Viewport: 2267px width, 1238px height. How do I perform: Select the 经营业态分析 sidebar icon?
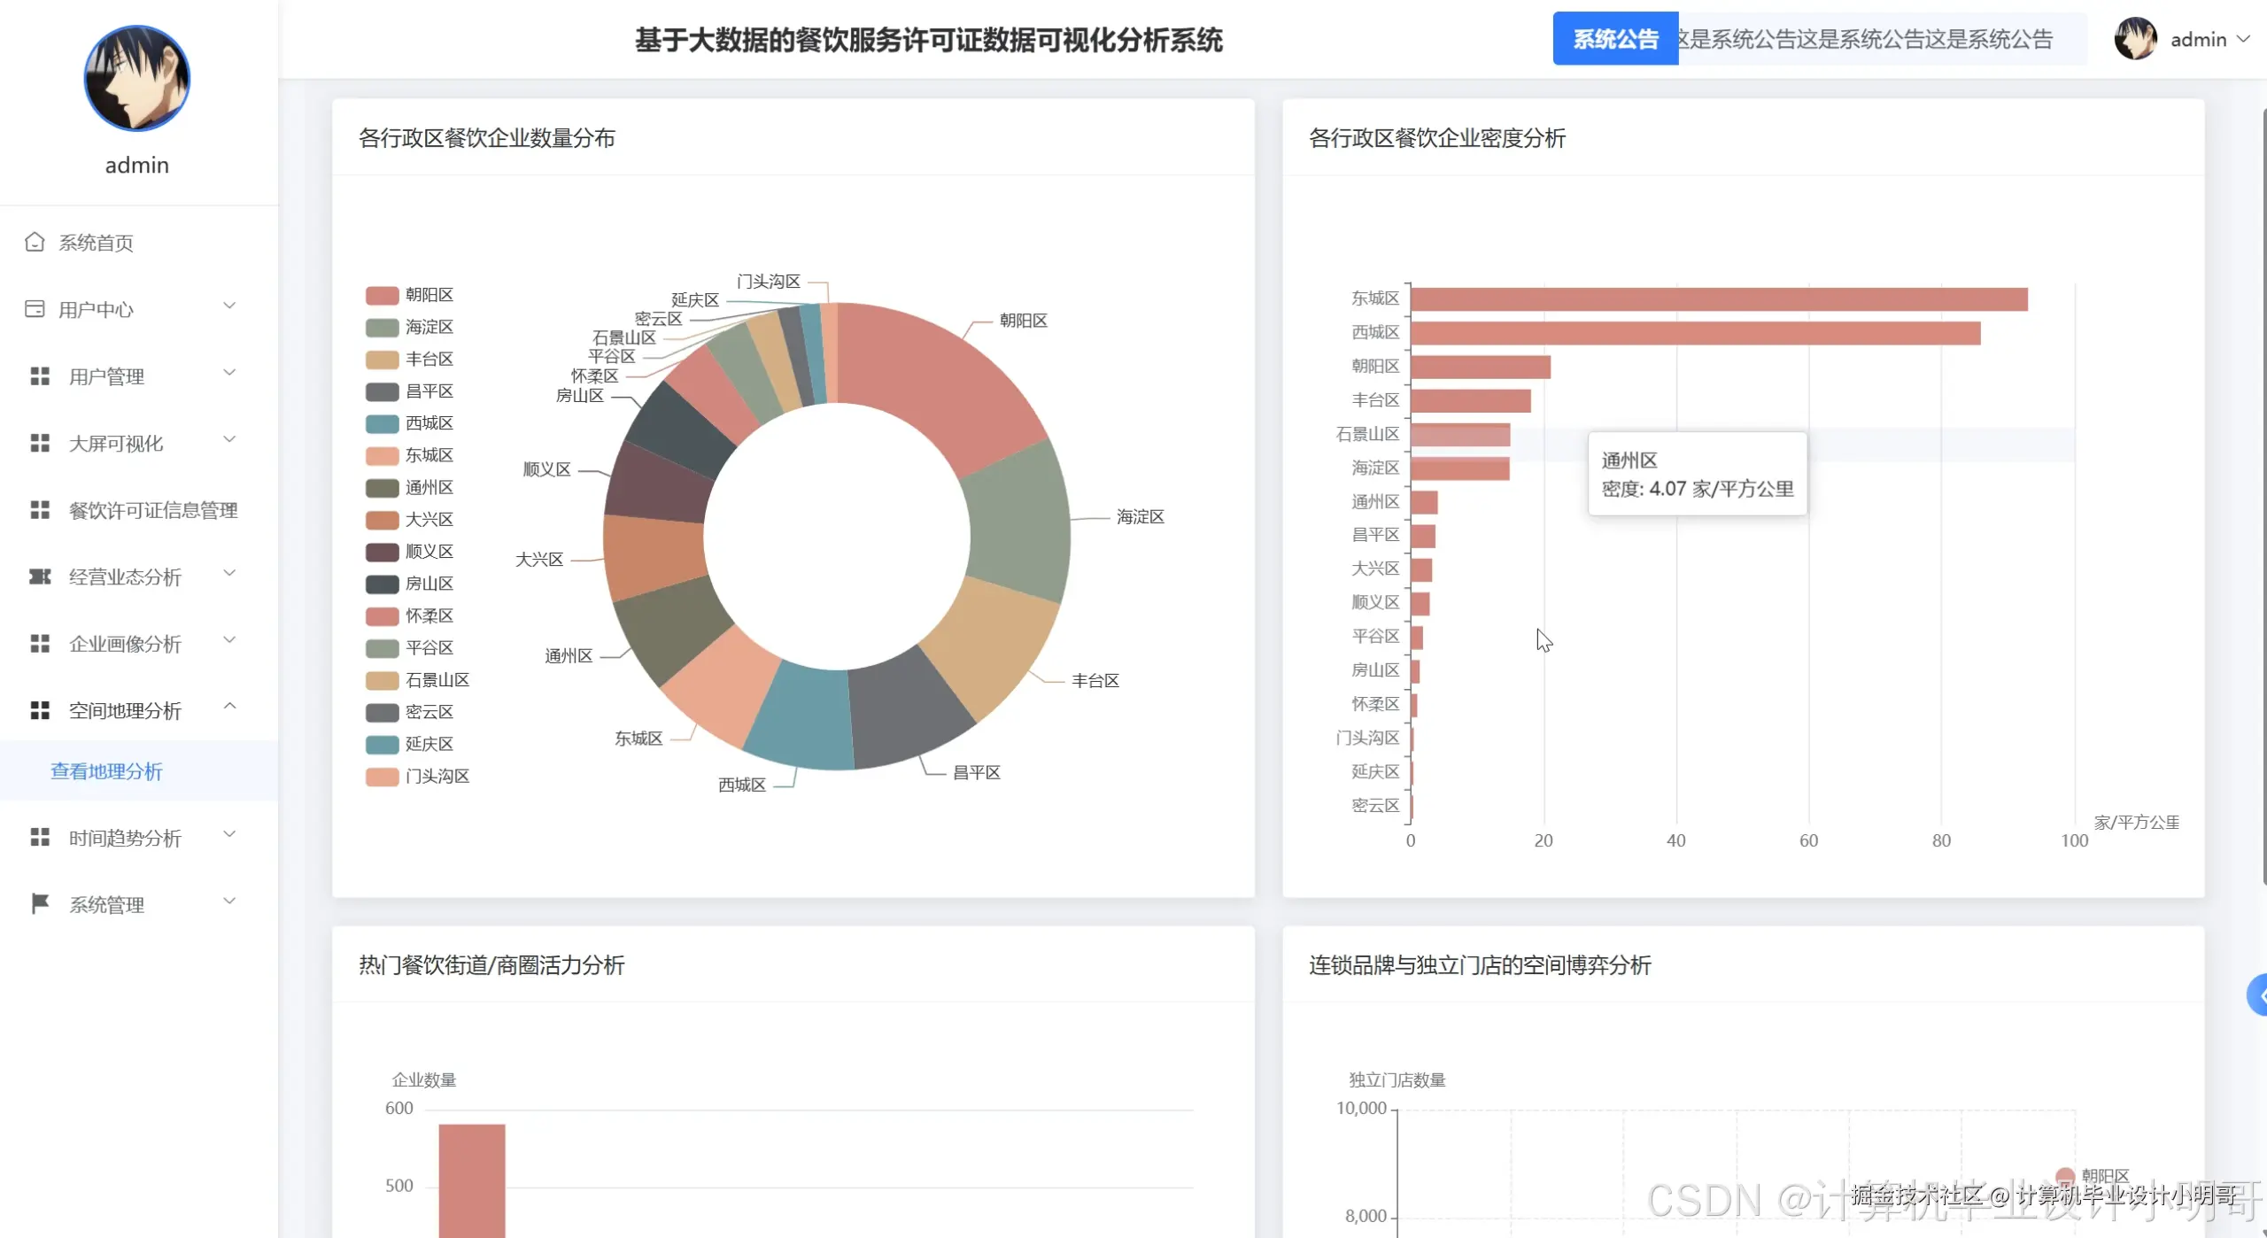point(39,576)
